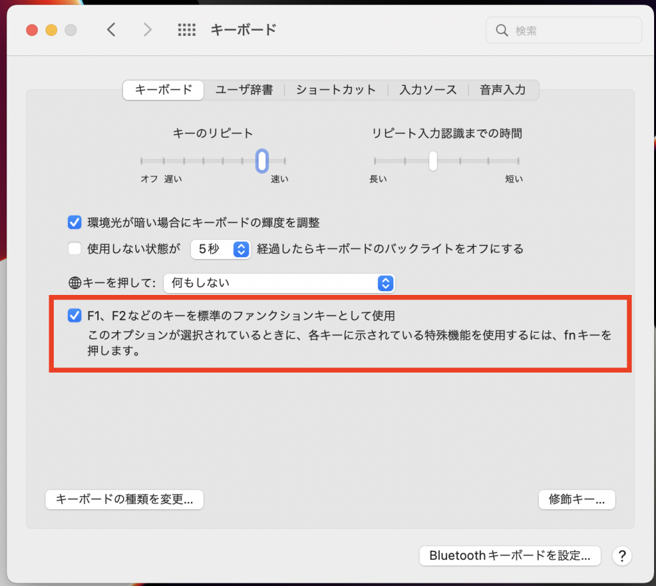The height and width of the screenshot is (586, 656).
Task: Move the repeat input recognition time slider
Action: 432,161
